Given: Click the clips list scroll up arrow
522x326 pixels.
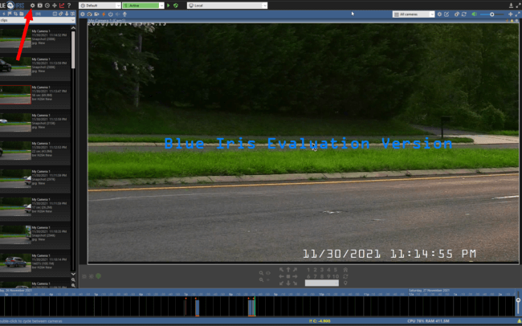Looking at the screenshot, I should (73, 28).
